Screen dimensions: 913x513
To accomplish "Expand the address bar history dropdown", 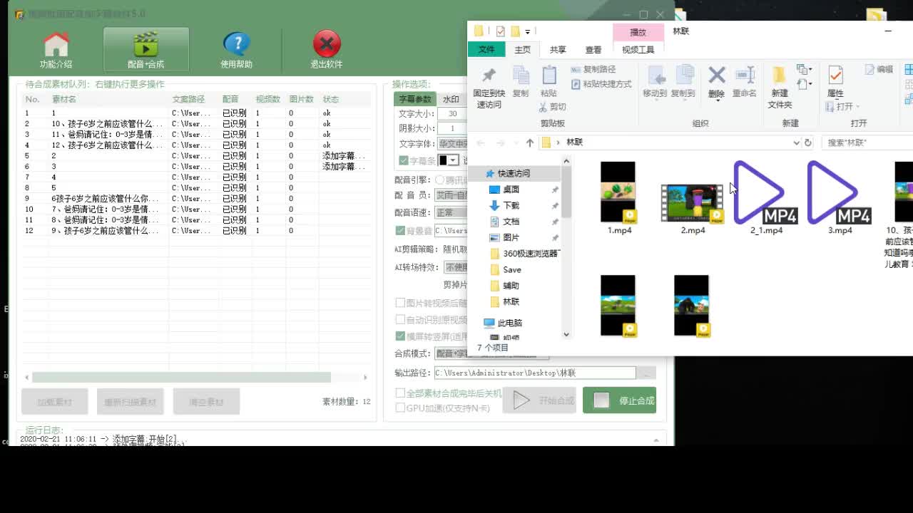I will [796, 142].
